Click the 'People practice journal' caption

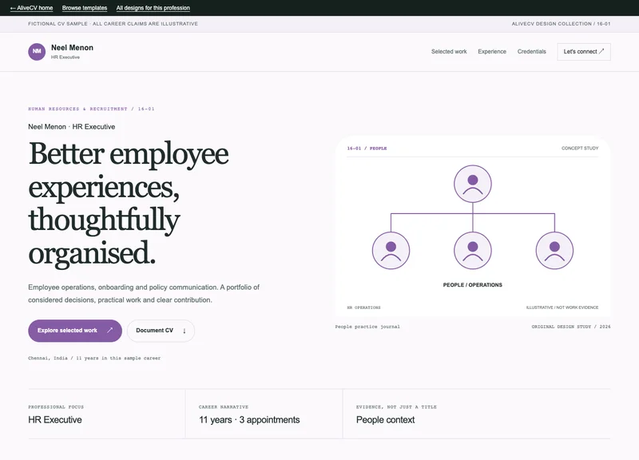pyautogui.click(x=367, y=327)
